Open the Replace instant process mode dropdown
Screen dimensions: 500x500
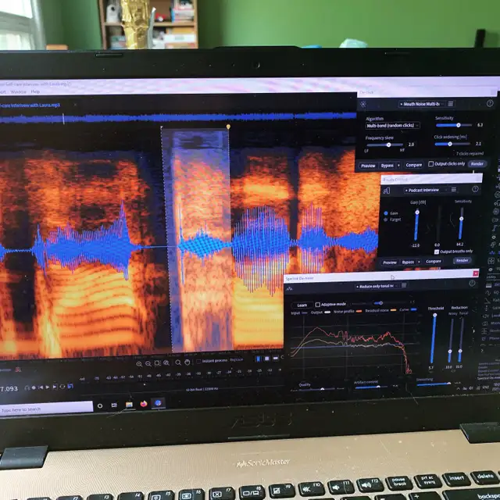tap(237, 359)
